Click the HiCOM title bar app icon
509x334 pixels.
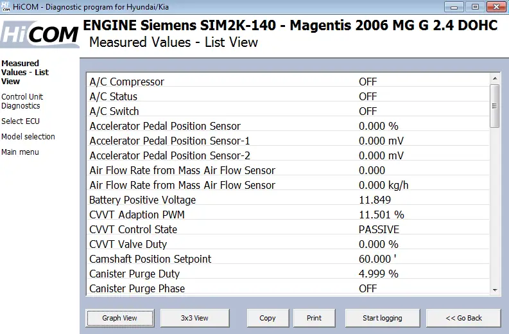pos(6,6)
